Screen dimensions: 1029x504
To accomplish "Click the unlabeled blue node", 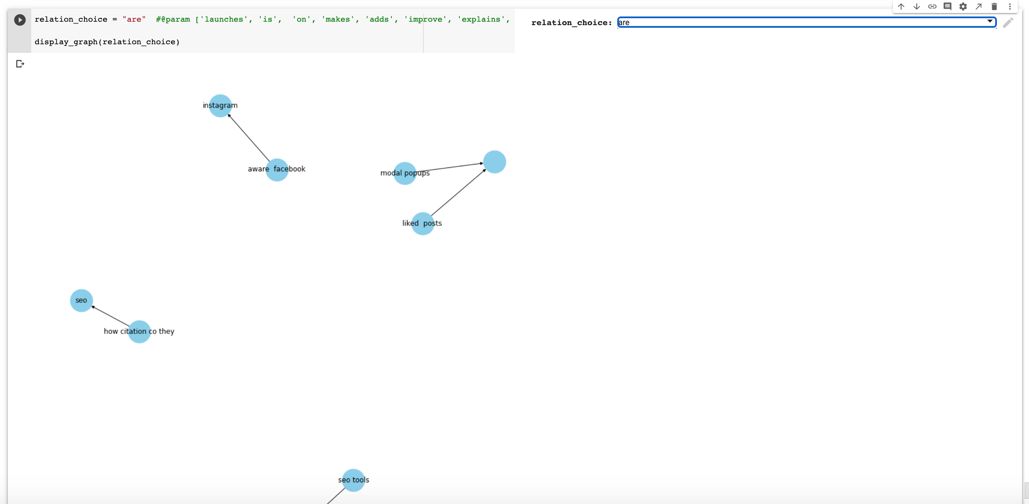I will tap(495, 162).
